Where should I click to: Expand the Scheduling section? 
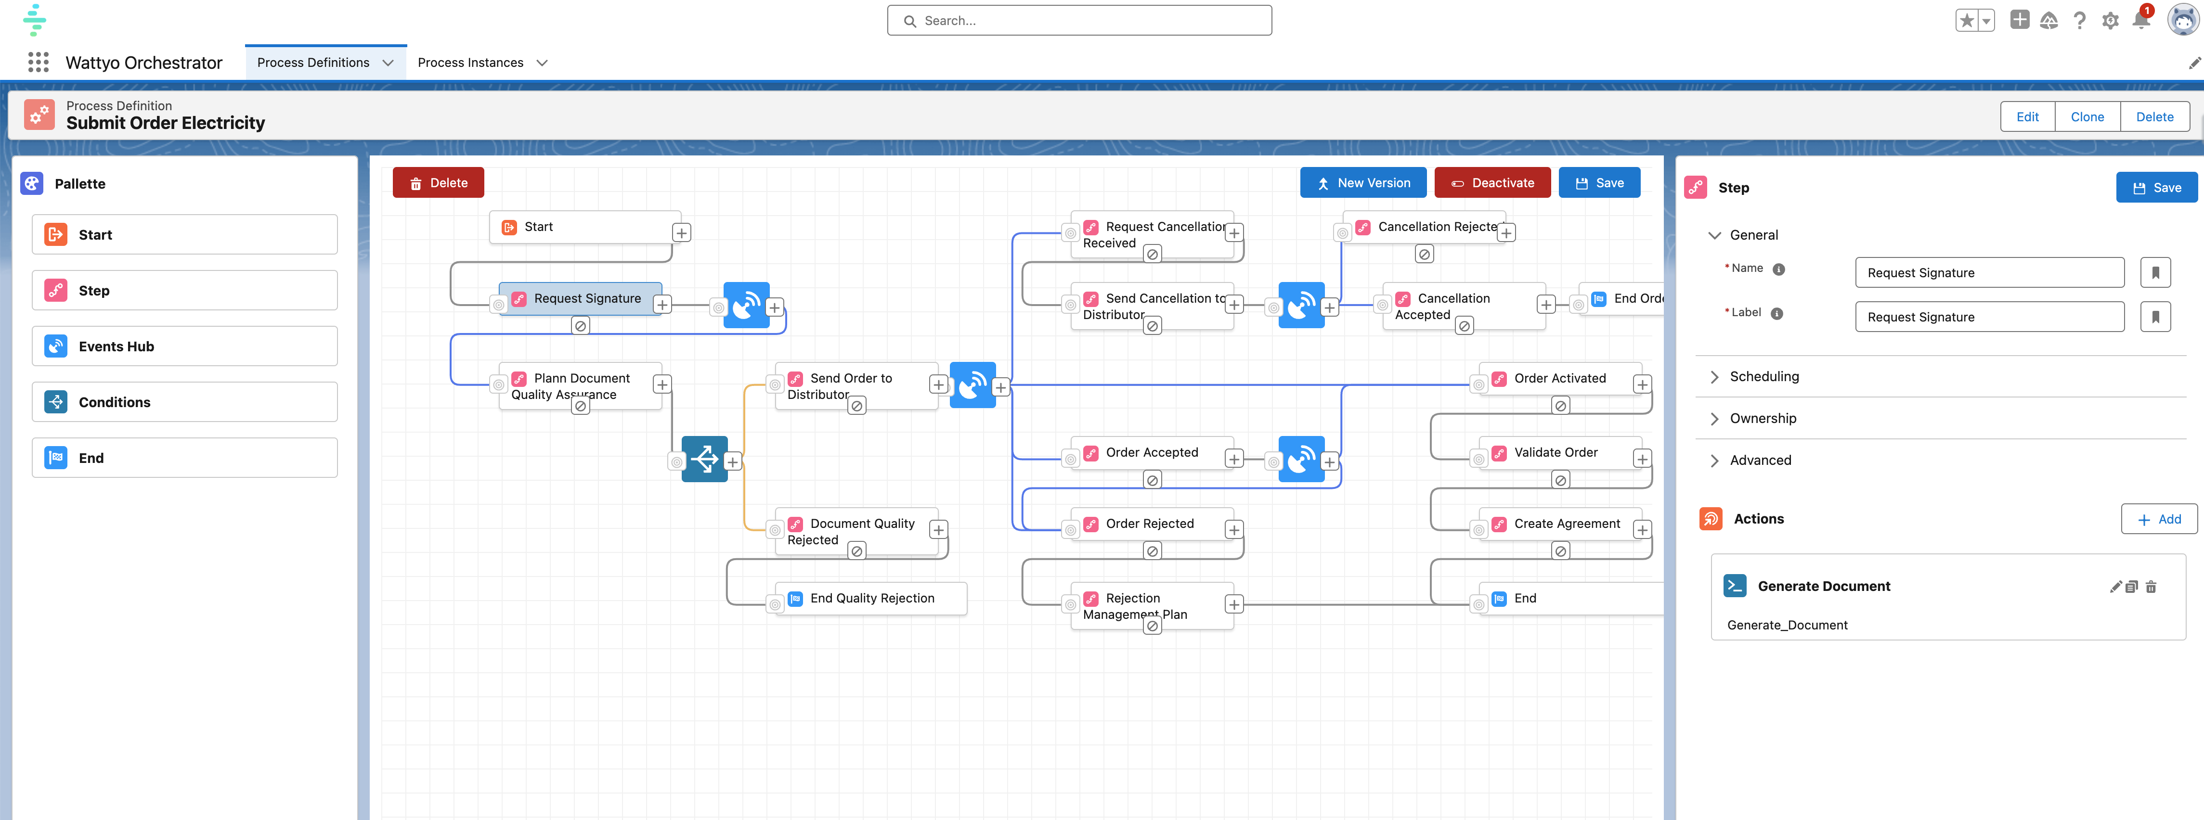pyautogui.click(x=1714, y=377)
